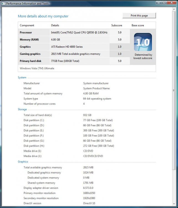Click the Graphics section heading
The image size is (178, 208).
pyautogui.click(x=23, y=162)
